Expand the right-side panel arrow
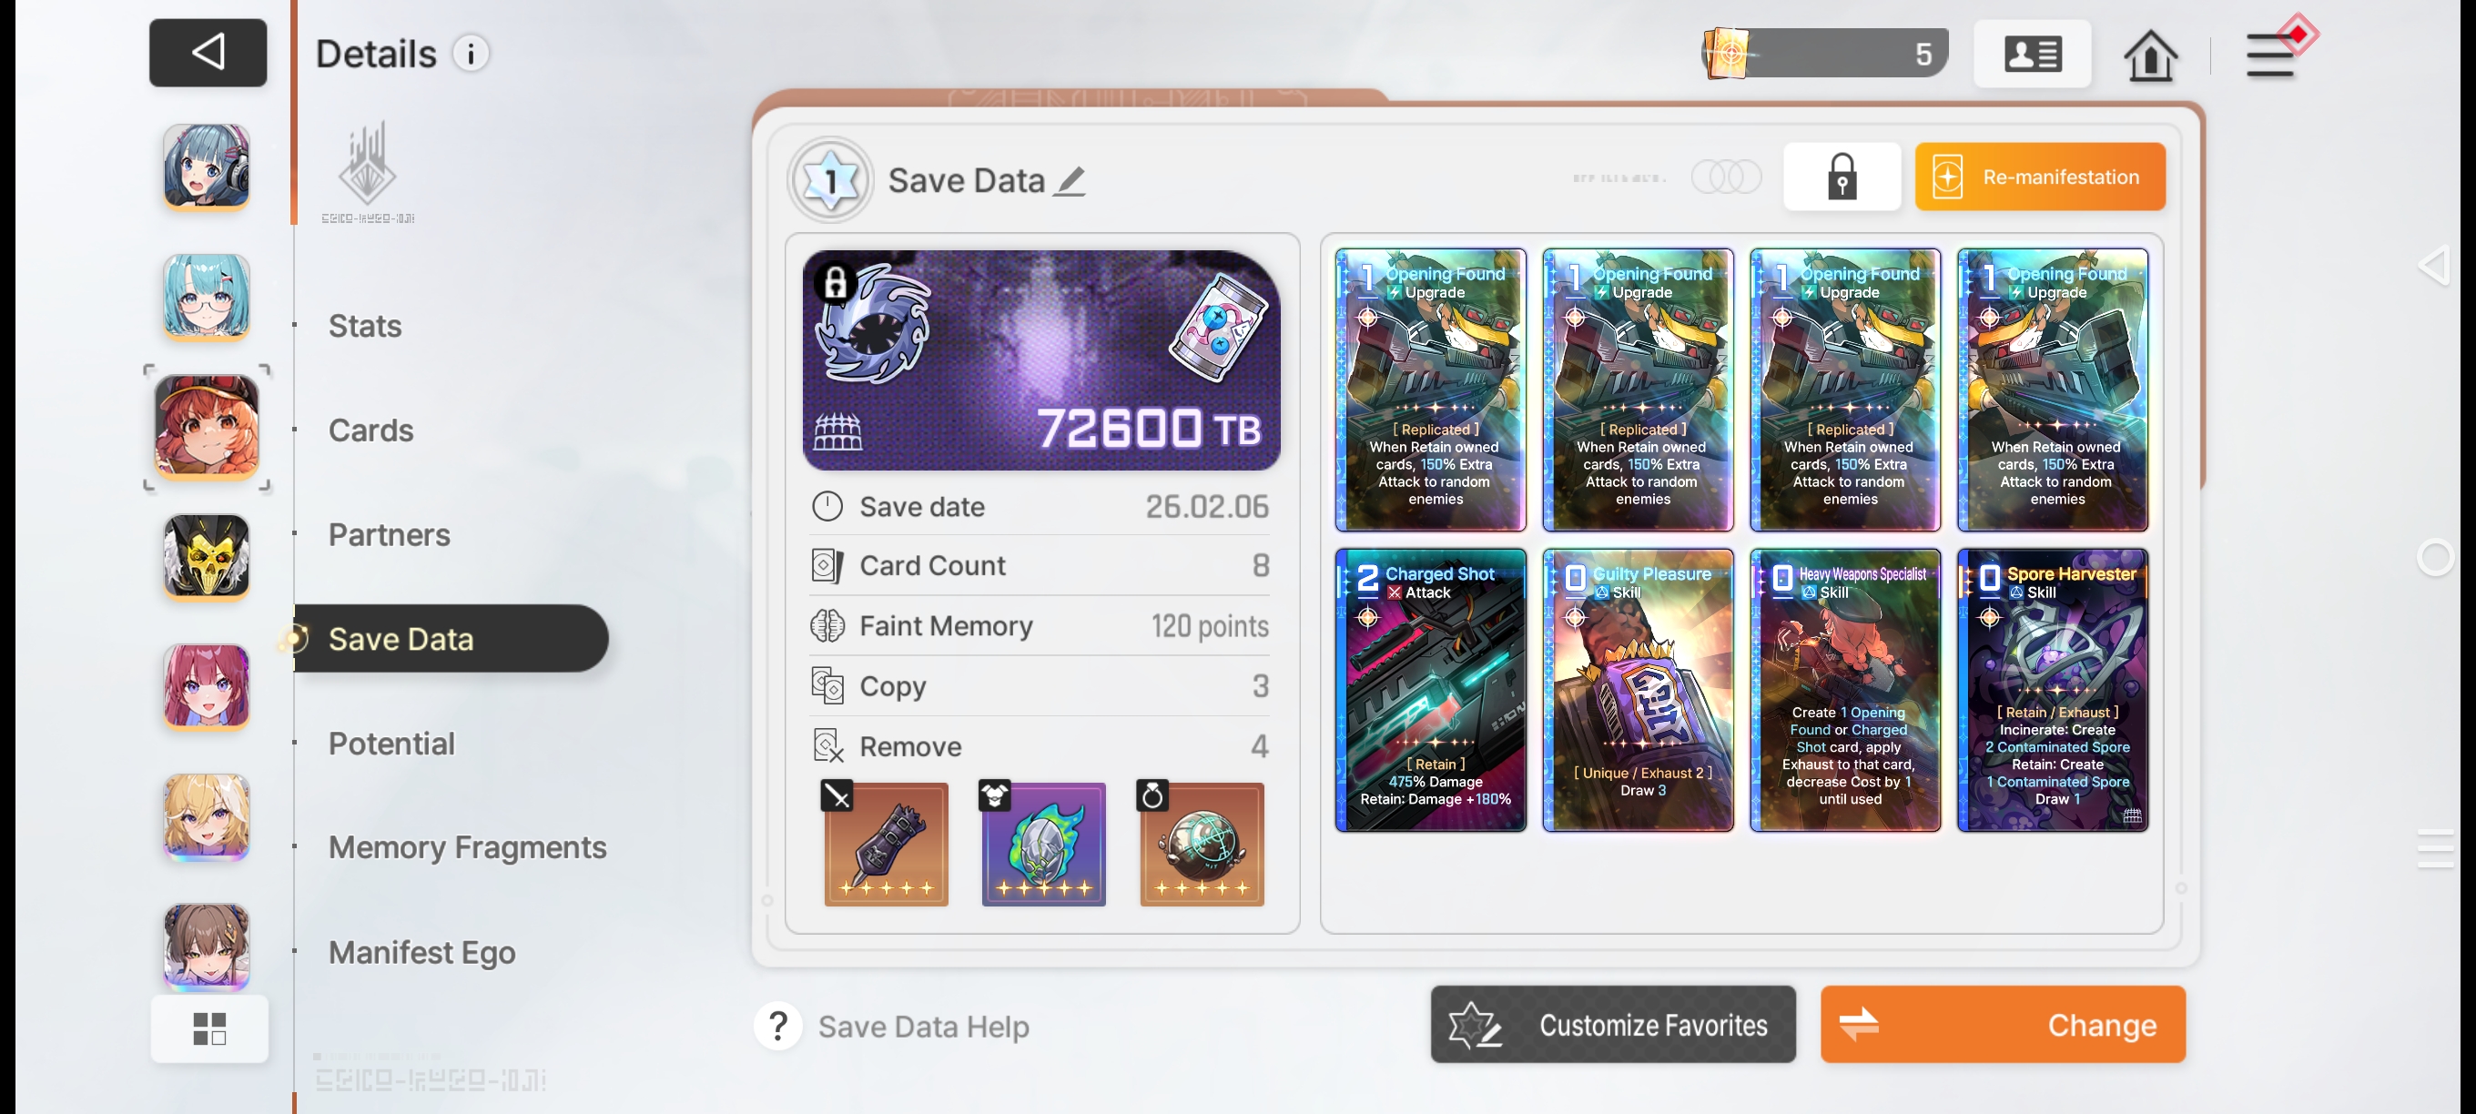 point(2436,264)
